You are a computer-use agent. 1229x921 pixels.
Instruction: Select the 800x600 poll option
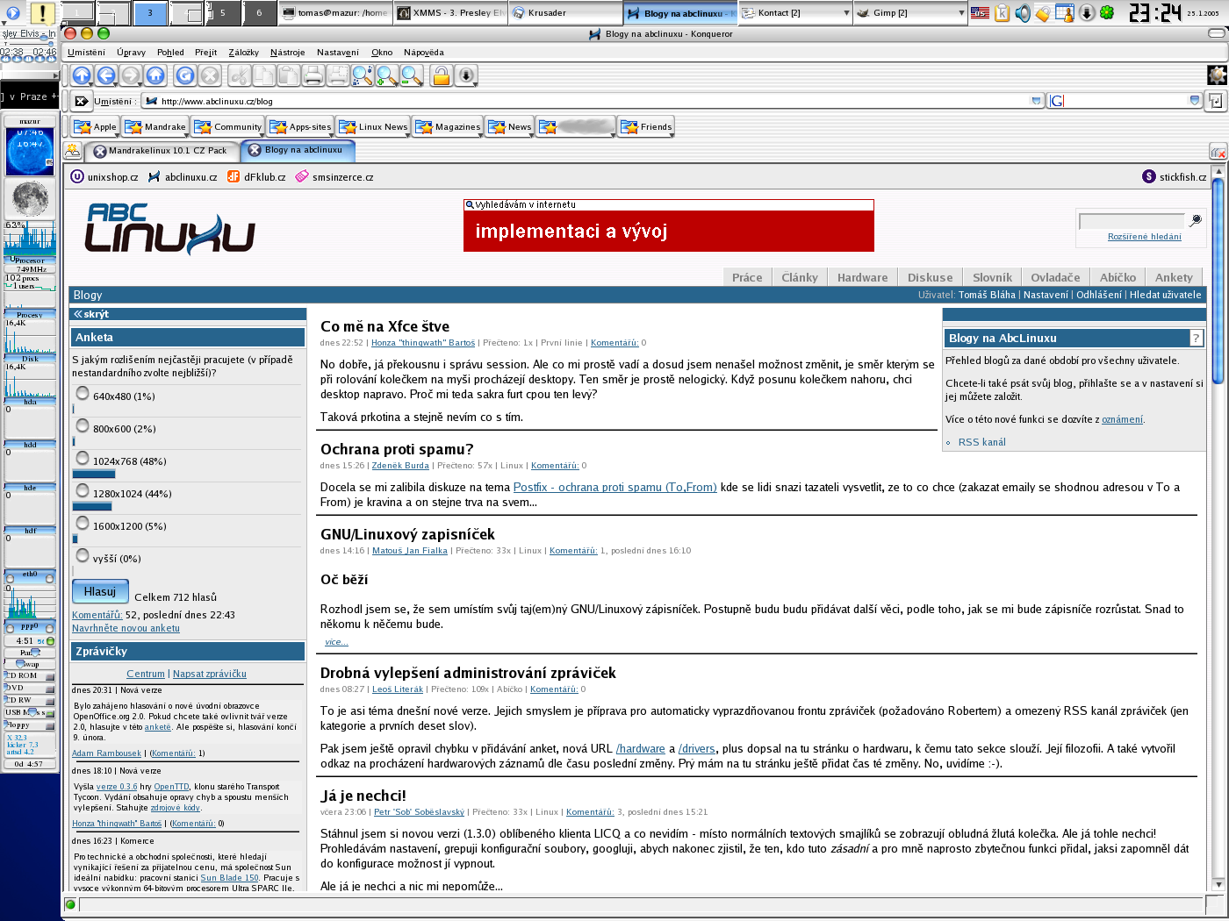click(x=83, y=425)
